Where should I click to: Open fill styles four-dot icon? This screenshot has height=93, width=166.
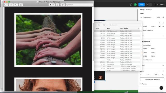[x=160, y=23]
